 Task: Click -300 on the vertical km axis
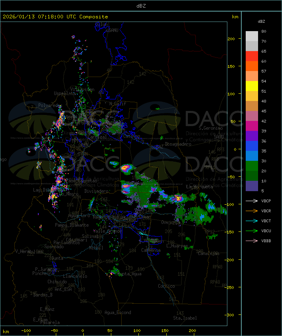[229, 315]
